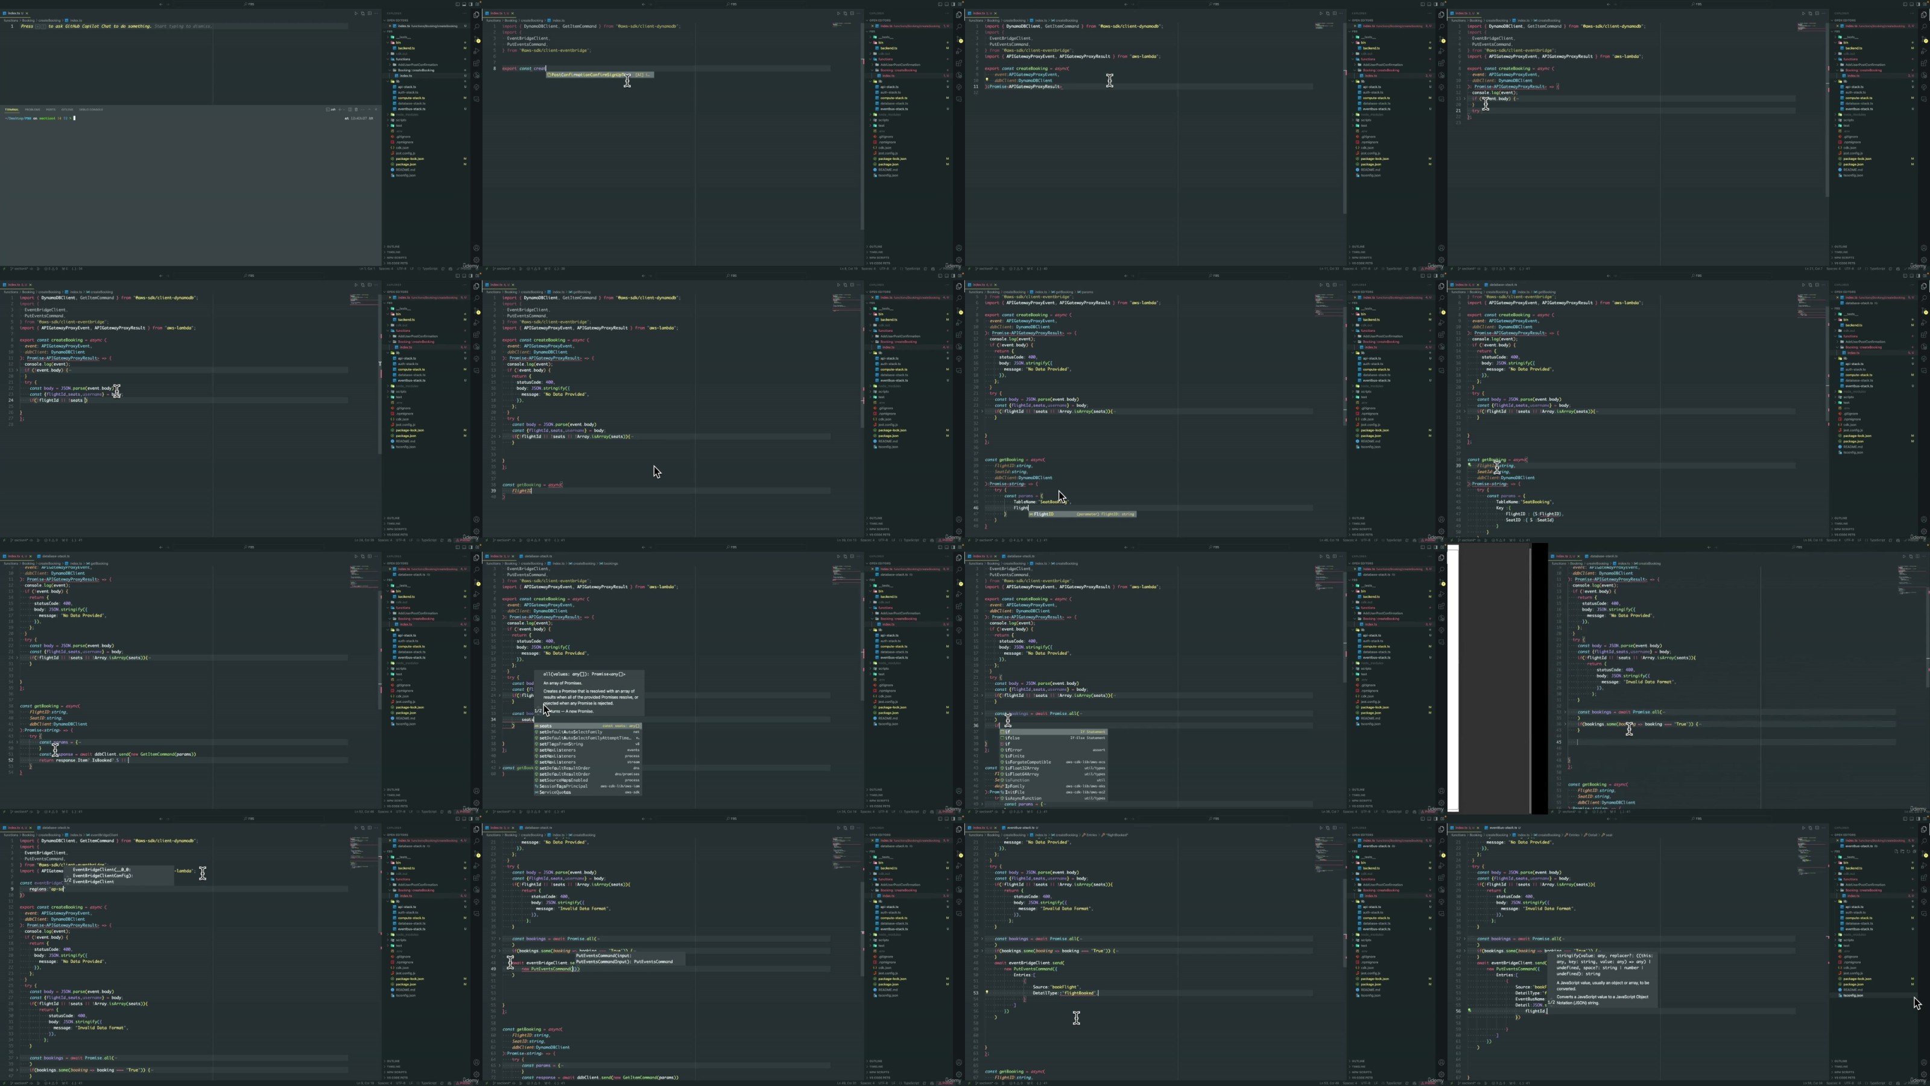The height and width of the screenshot is (1086, 1930).
Task: Toggle bottom panel in the stringify-tooltip frame
Action: (1912, 819)
